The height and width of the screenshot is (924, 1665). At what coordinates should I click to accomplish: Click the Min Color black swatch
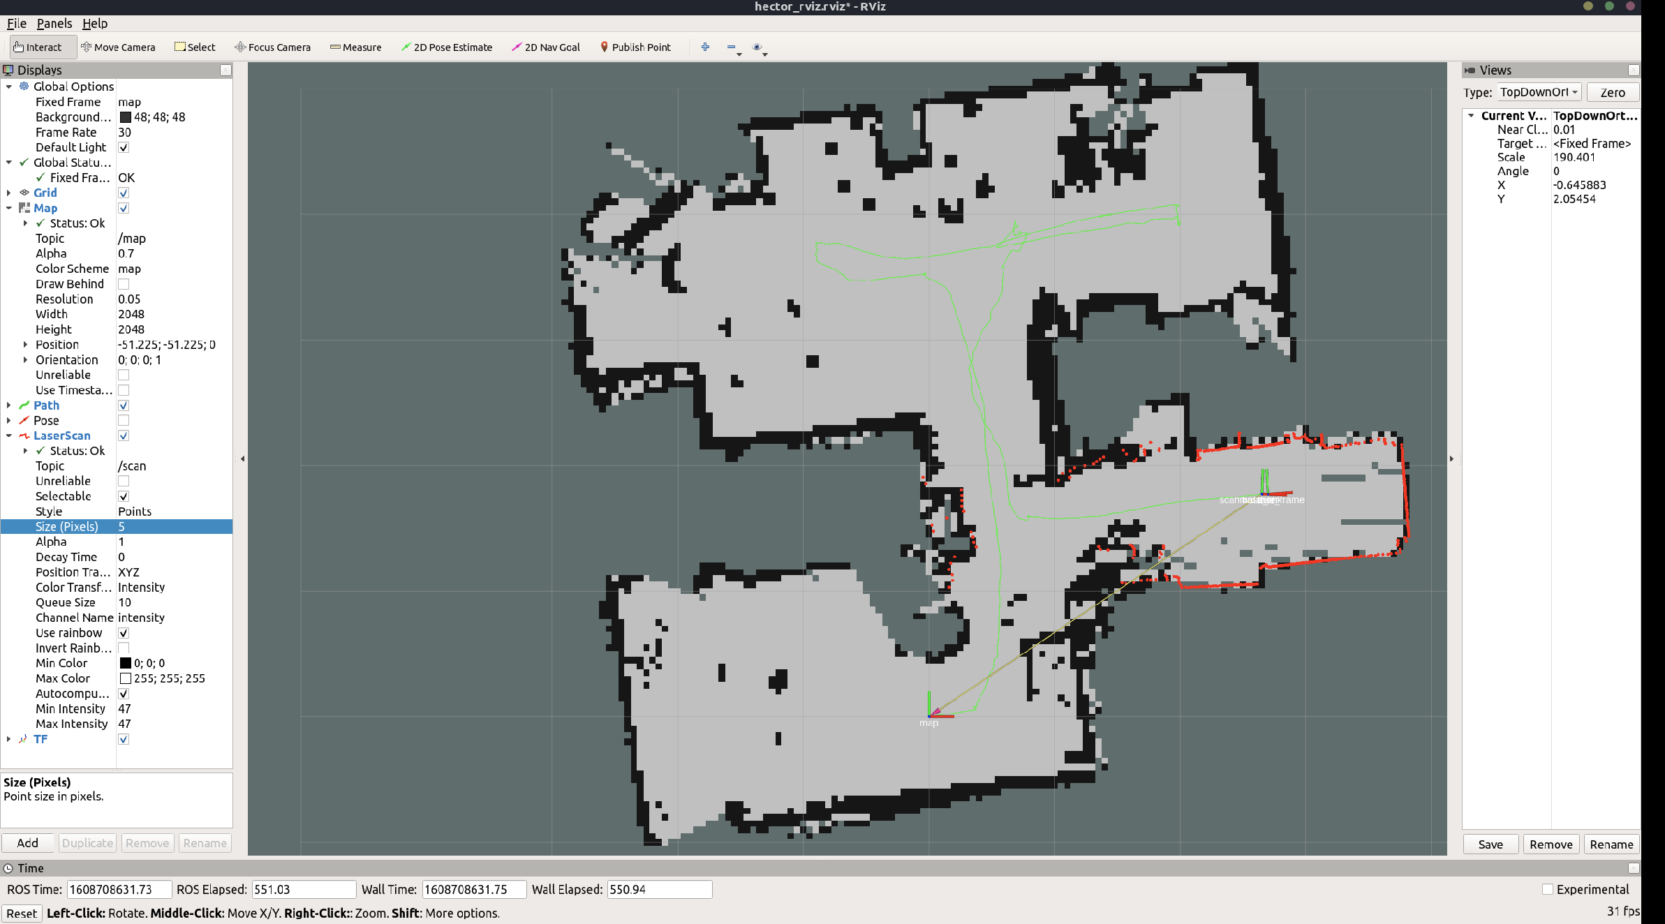[126, 664]
